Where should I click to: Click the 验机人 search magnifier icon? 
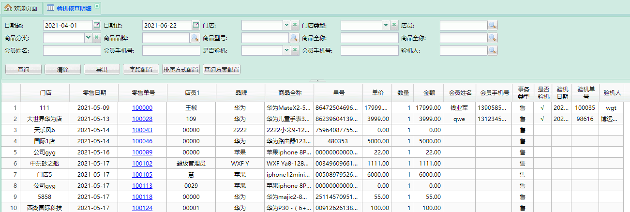pyautogui.click(x=493, y=50)
